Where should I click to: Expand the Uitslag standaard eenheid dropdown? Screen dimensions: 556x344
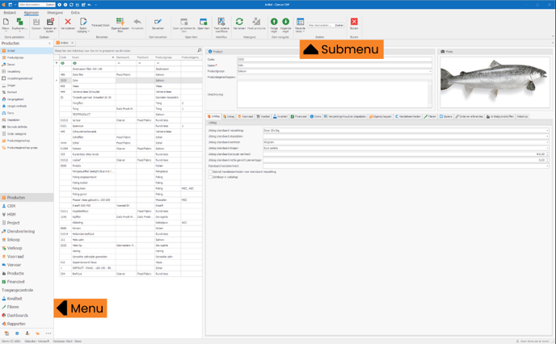click(545, 142)
